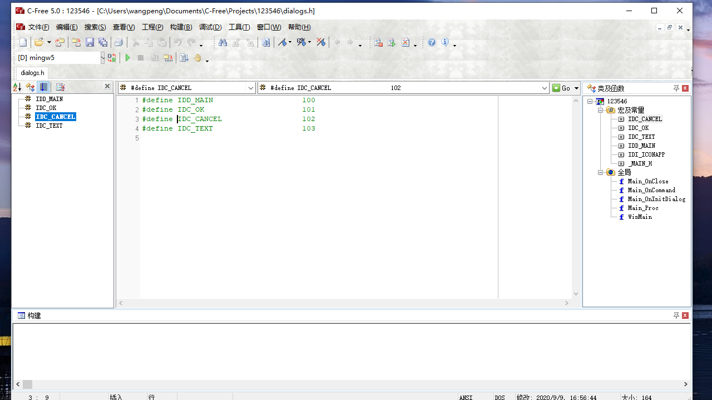The image size is (712, 400).
Task: Open the mingw5 configuration dropdown
Action: [102, 57]
